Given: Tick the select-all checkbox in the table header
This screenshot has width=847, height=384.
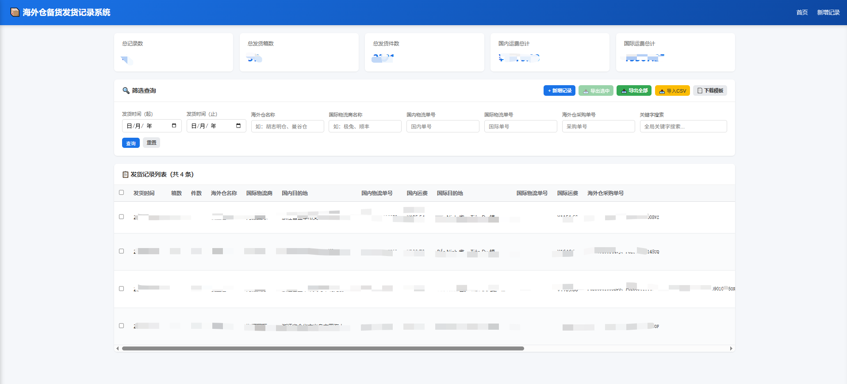Looking at the screenshot, I should point(121,192).
